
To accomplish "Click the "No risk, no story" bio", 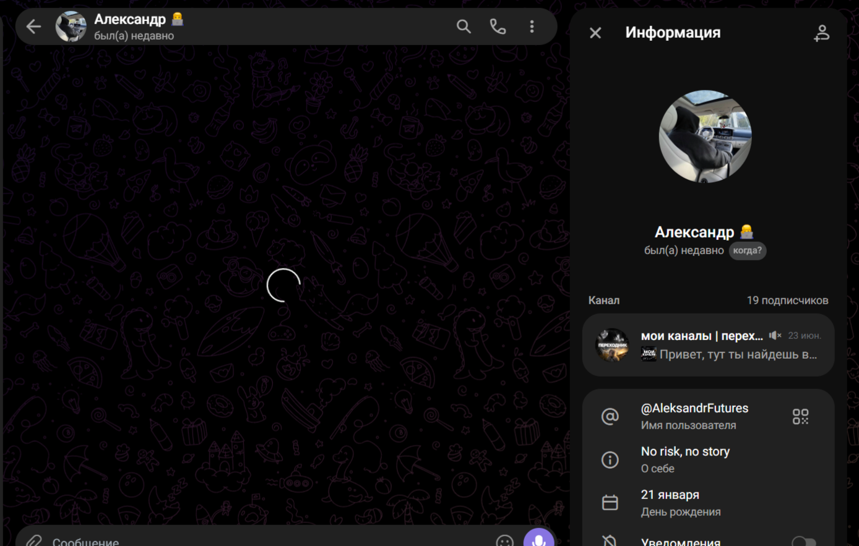I will tap(685, 451).
